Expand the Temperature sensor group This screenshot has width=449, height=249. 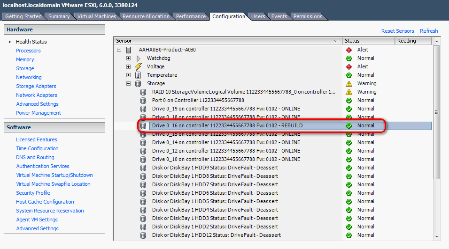pos(128,75)
